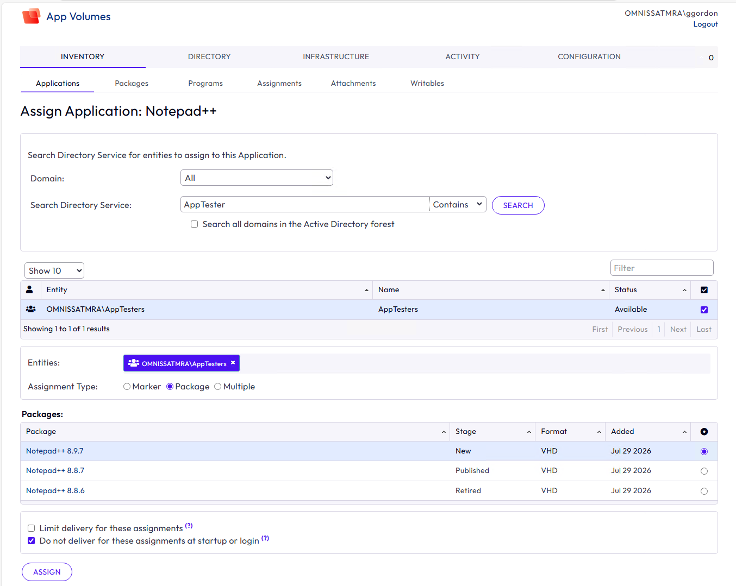
Task: Open the CONFIGURATION main tab
Action: (589, 56)
